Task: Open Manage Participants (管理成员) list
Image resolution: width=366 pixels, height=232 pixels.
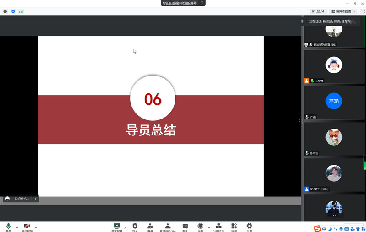Action: 168,227
